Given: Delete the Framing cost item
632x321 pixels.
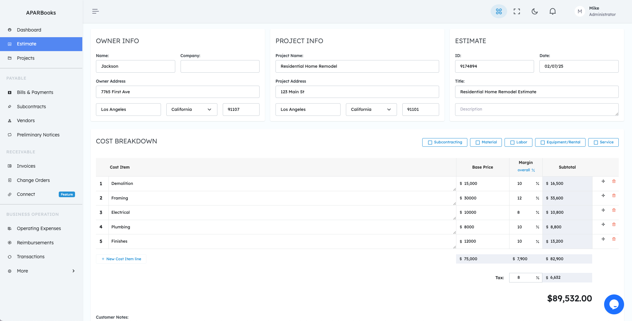Looking at the screenshot, I should 614,196.
